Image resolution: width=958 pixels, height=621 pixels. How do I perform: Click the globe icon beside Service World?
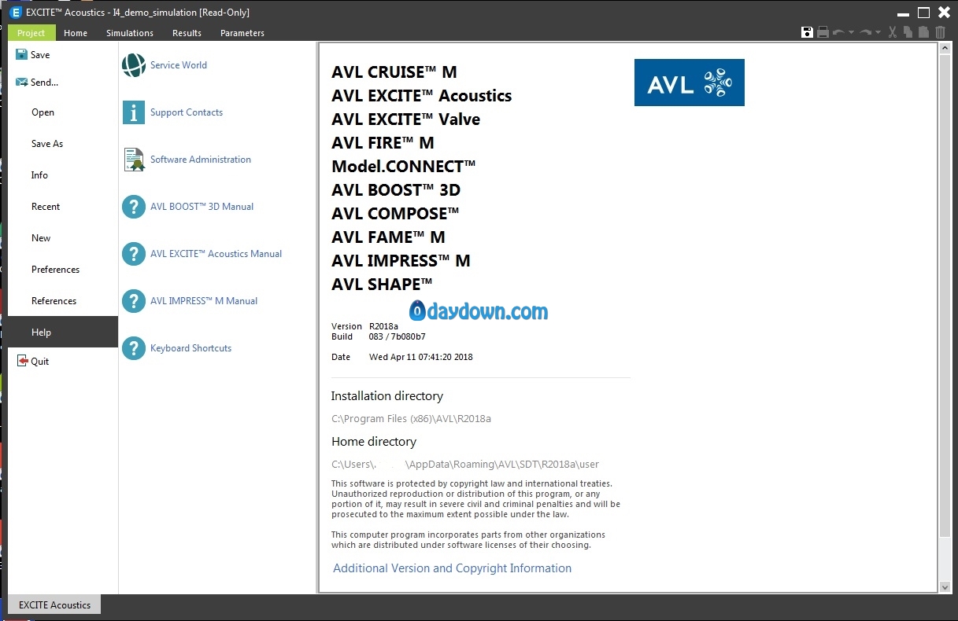tap(134, 65)
